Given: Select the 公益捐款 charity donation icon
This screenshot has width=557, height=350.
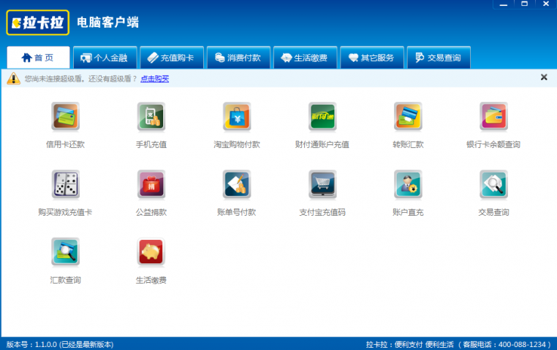Looking at the screenshot, I should [x=151, y=184].
